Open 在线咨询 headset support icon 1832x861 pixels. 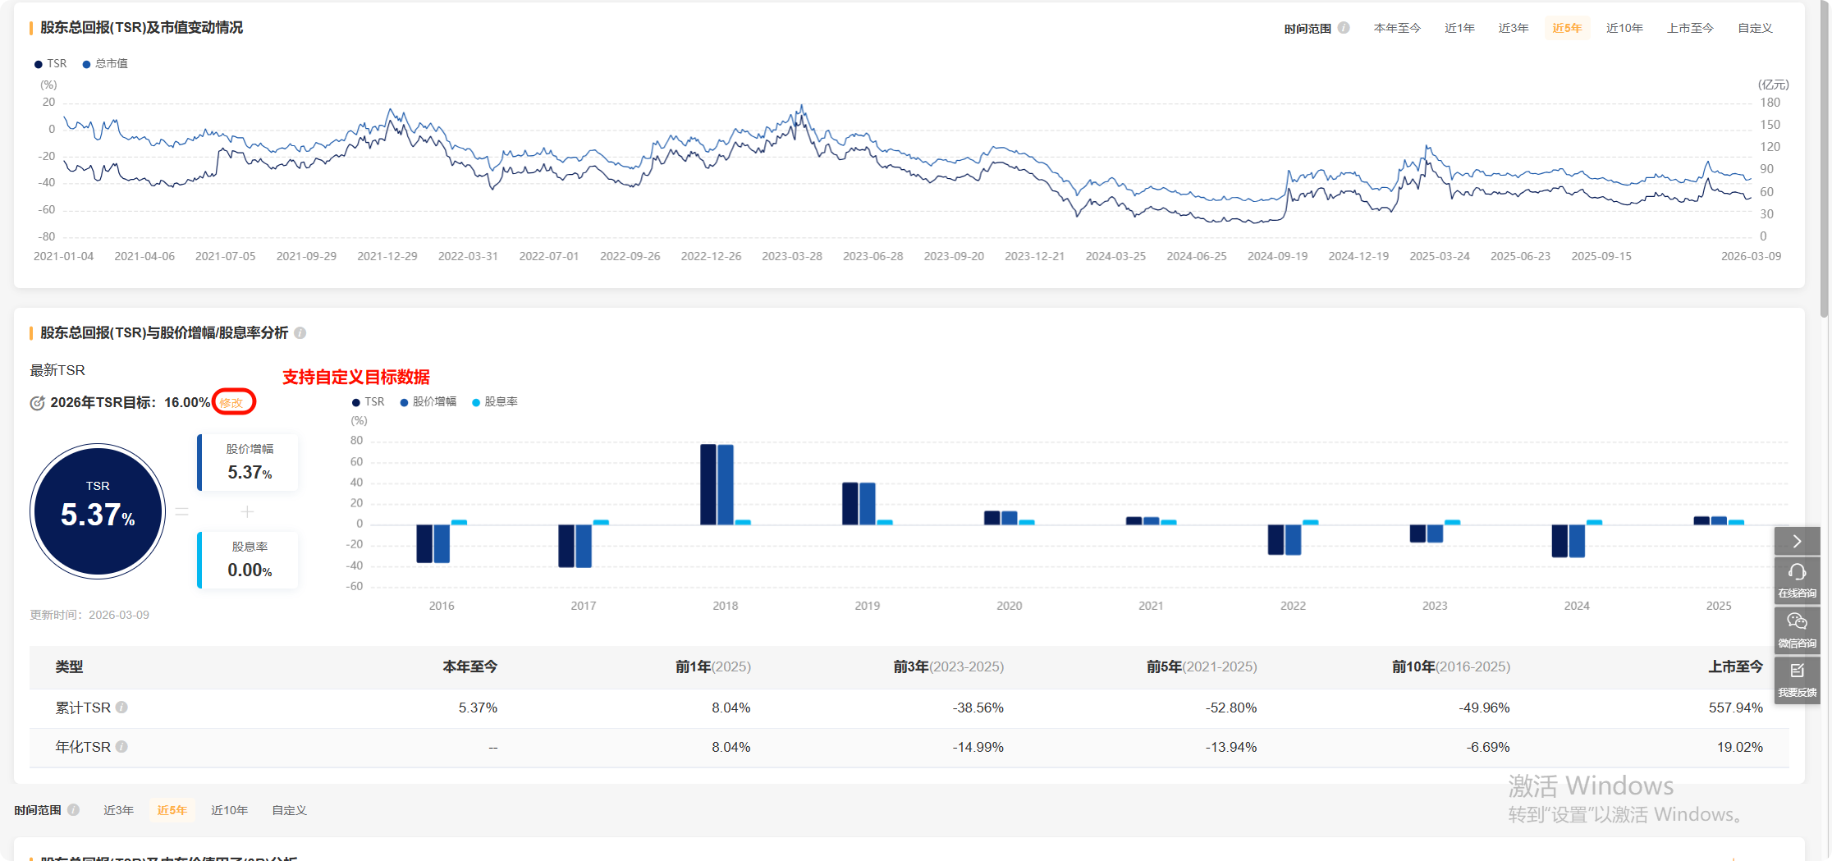(x=1797, y=580)
